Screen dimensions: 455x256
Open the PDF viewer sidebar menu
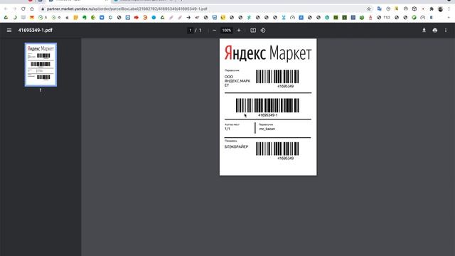tap(9, 30)
